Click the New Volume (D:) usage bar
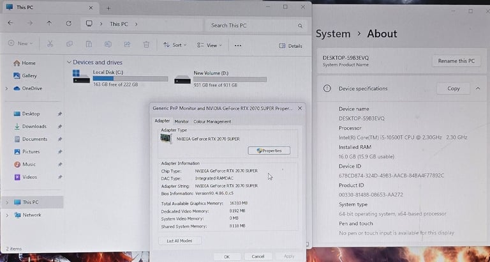 [x=230, y=79]
